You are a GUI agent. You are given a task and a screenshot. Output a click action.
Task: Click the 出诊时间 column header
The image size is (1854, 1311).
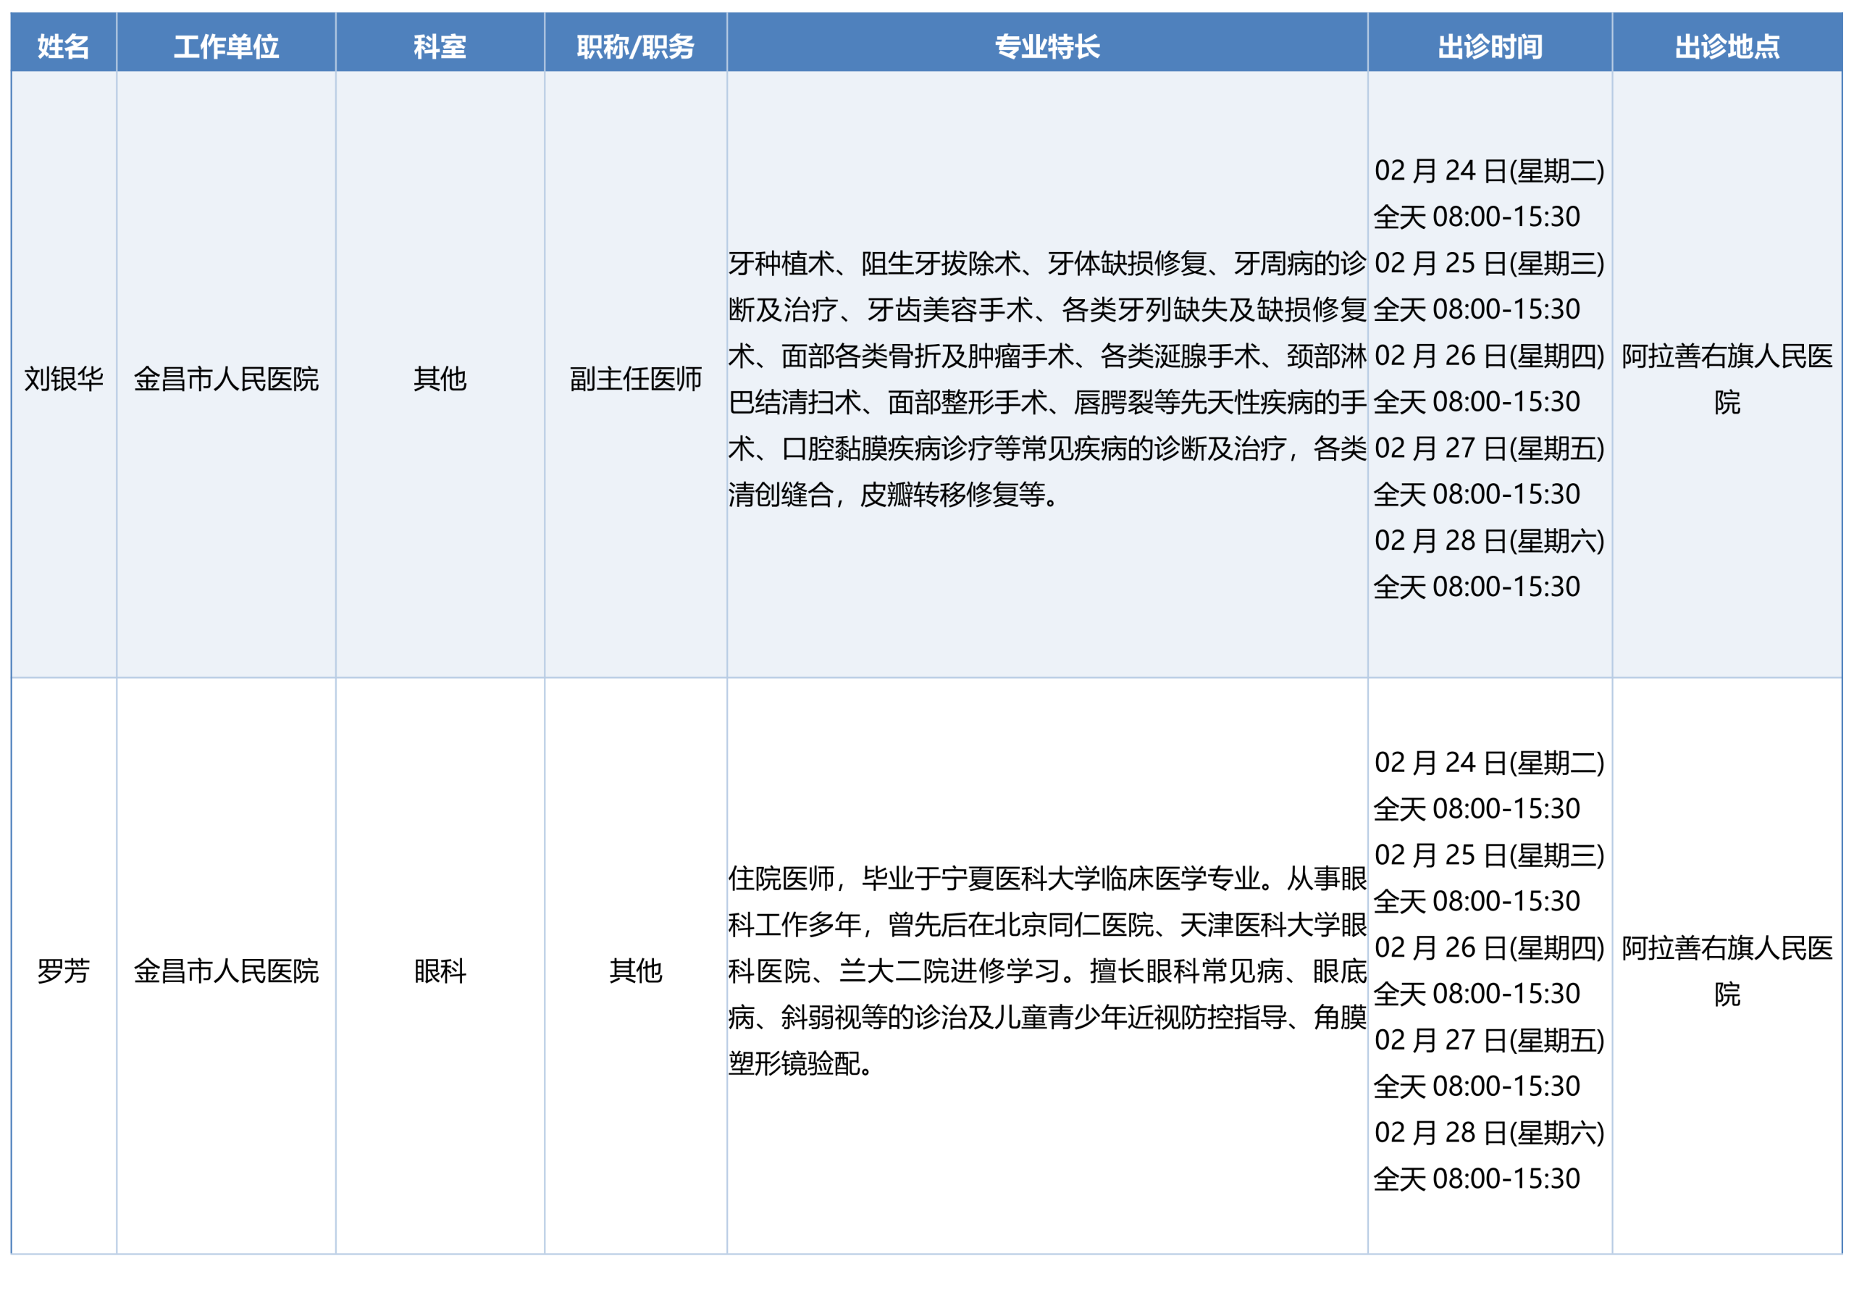[x=1490, y=46]
